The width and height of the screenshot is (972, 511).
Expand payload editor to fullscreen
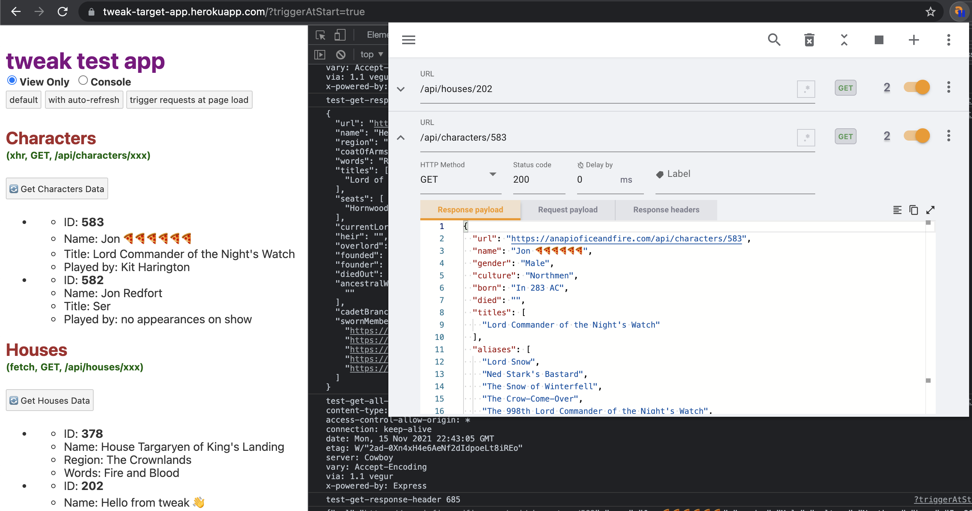pyautogui.click(x=930, y=210)
